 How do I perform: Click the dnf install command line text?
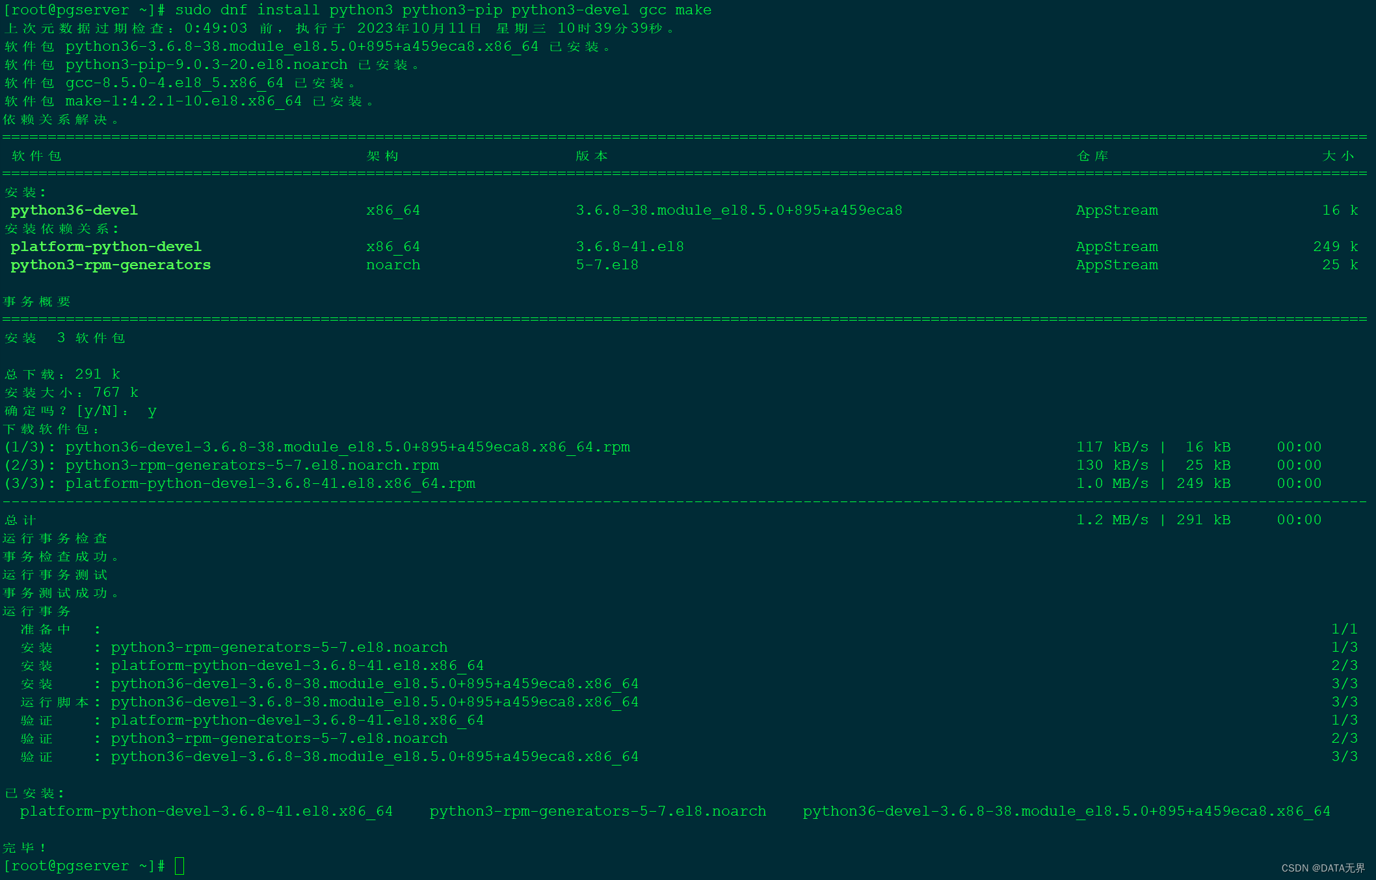[x=443, y=10]
